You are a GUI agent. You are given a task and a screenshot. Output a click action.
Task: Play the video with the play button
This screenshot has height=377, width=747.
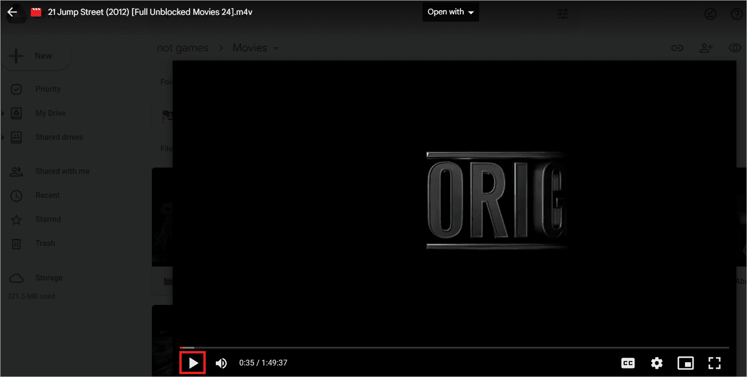pyautogui.click(x=193, y=363)
